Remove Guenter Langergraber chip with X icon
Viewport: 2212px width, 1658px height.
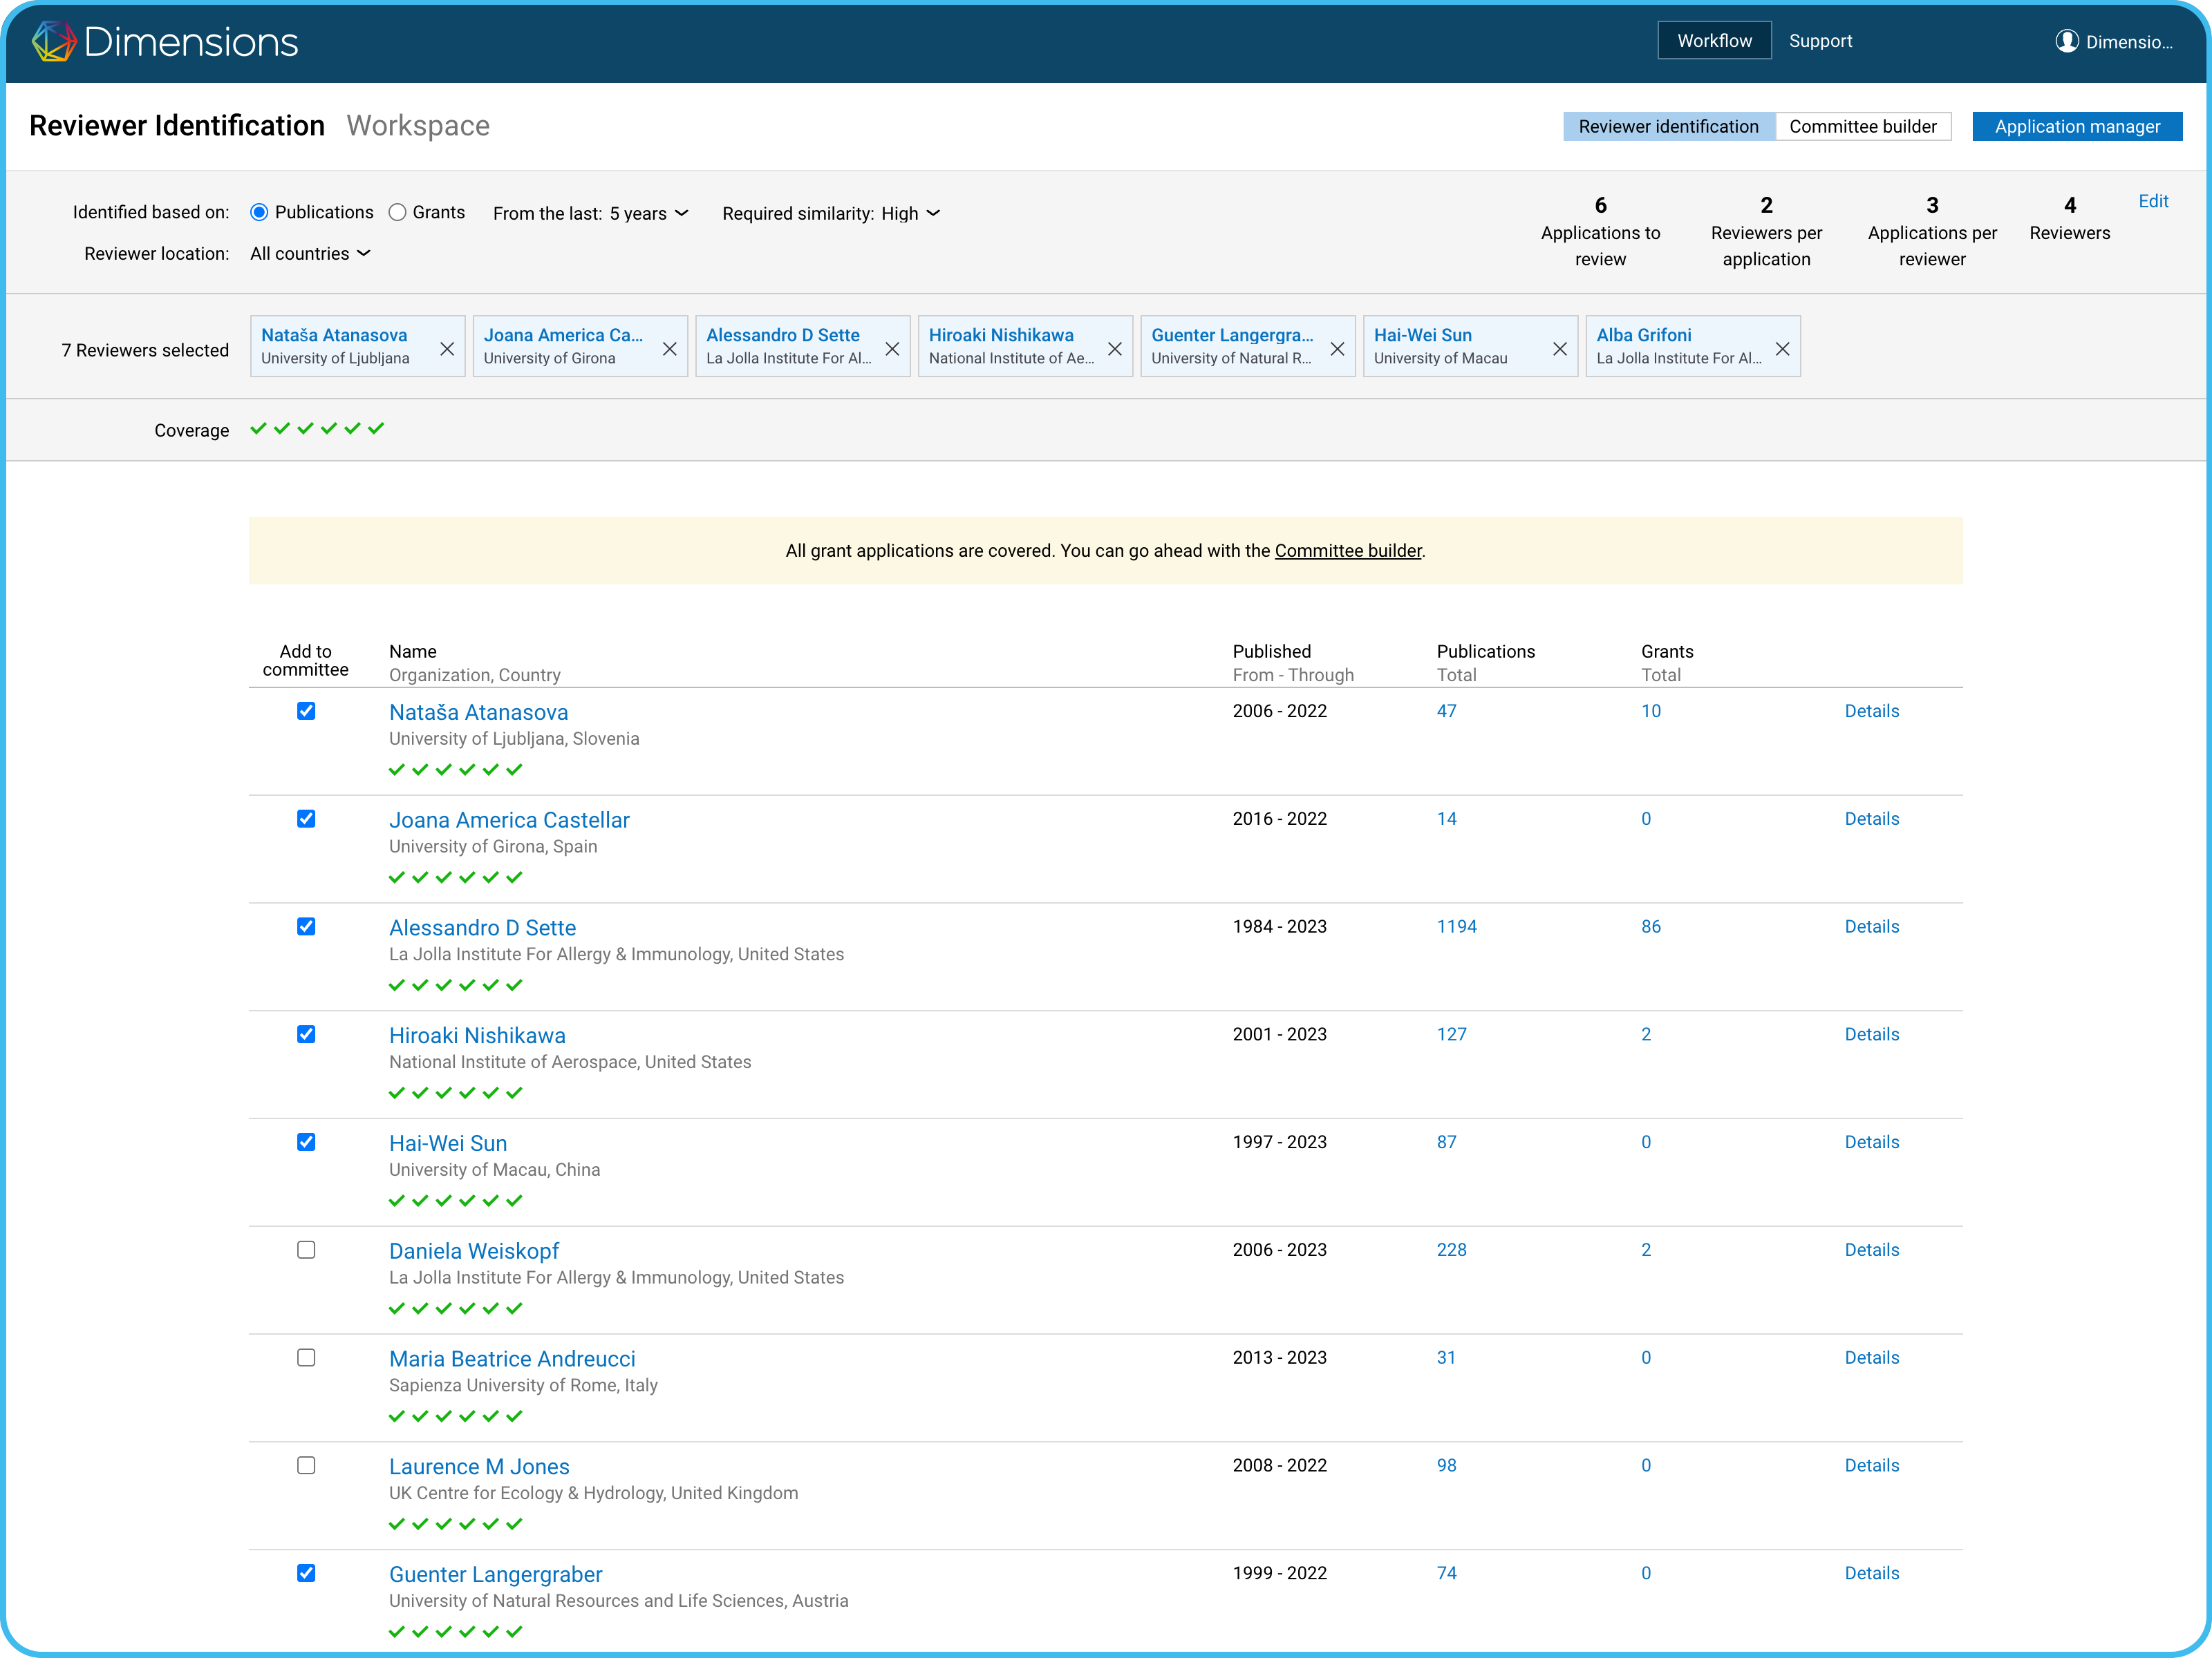click(x=1337, y=349)
